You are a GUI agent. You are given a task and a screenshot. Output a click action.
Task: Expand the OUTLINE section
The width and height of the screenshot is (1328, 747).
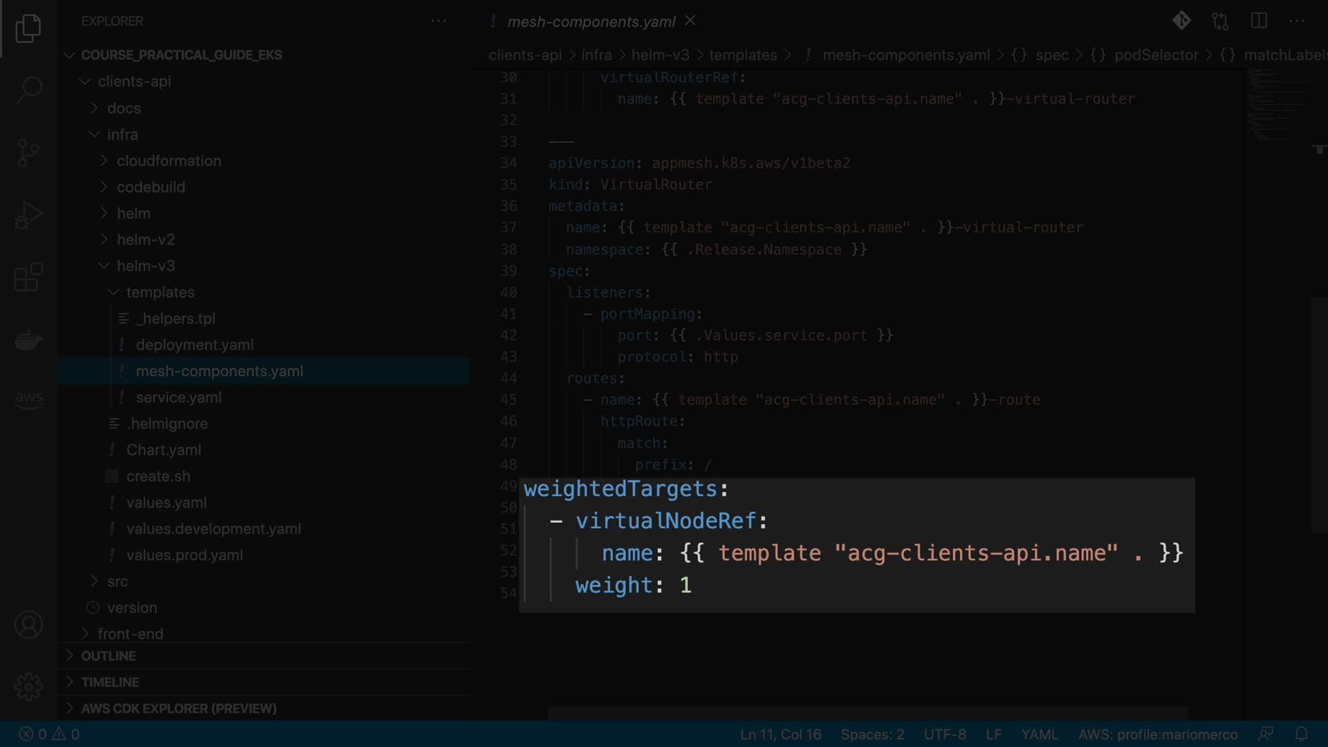(x=109, y=656)
